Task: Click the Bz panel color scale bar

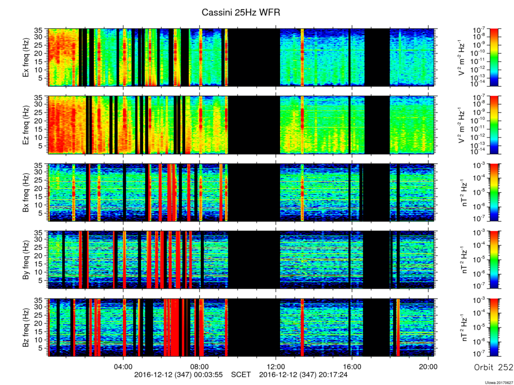Action: tap(494, 328)
